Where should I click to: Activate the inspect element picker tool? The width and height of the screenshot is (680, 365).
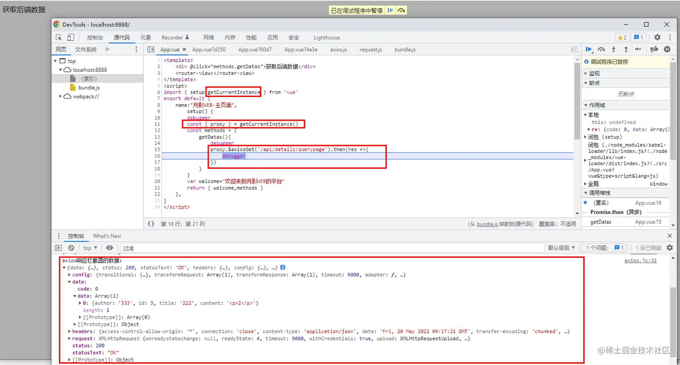point(59,37)
